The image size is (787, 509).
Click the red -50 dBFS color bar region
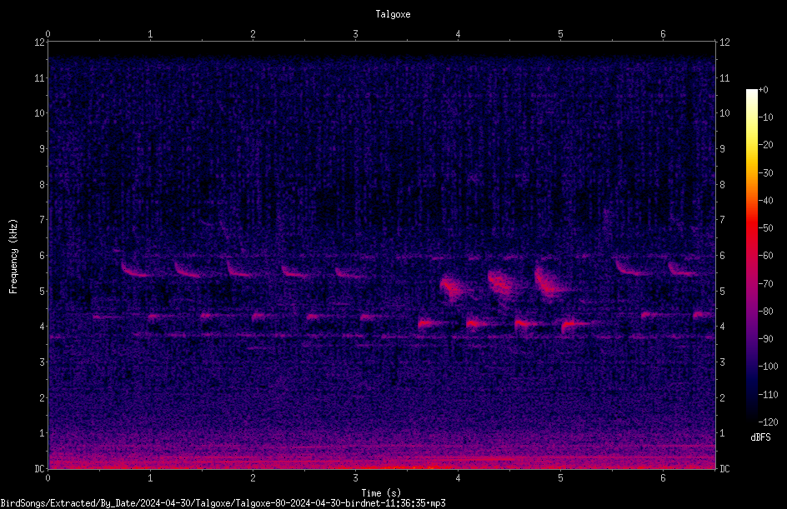pyautogui.click(x=751, y=228)
